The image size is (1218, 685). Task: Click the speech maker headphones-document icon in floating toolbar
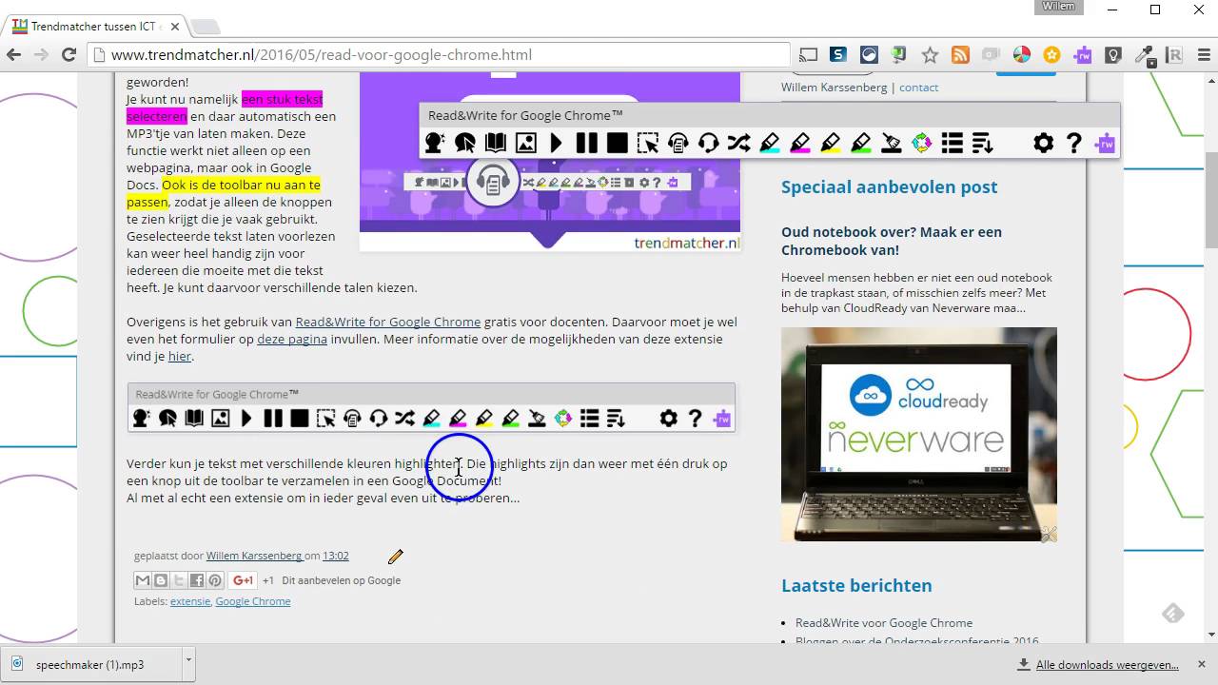point(678,144)
